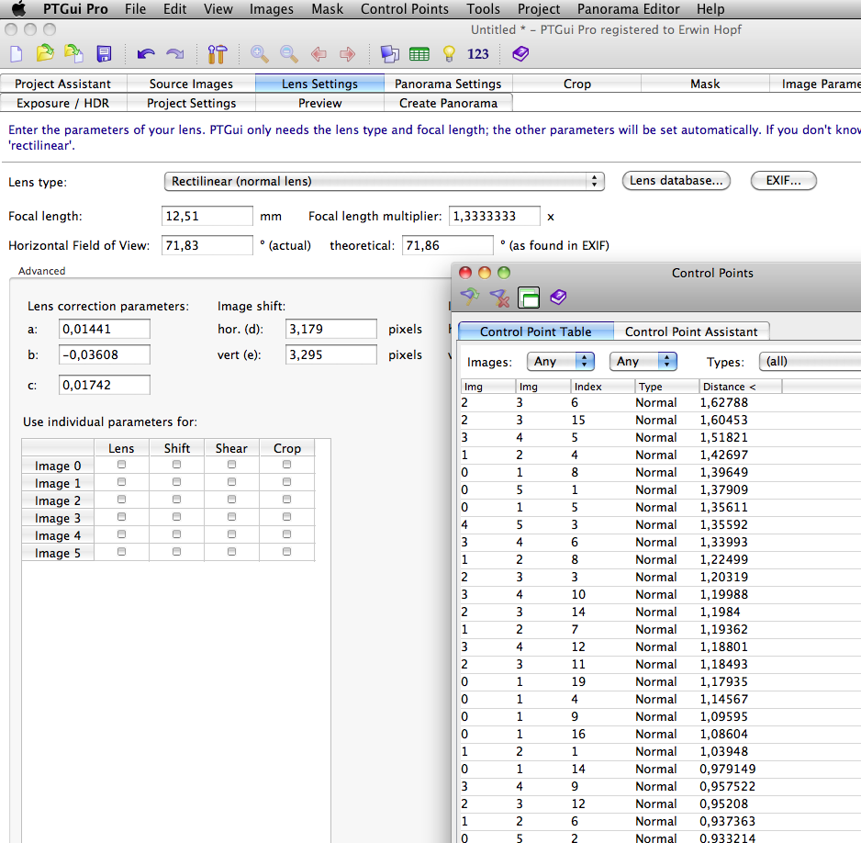Click the Focal length input field
Image resolution: width=861 pixels, height=843 pixels.
tap(207, 216)
